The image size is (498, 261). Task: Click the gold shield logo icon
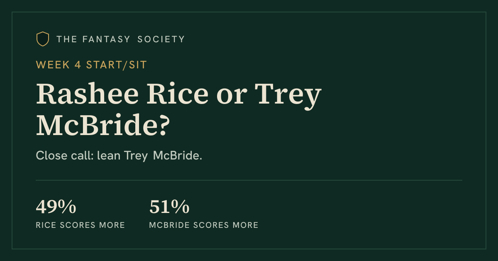point(43,39)
